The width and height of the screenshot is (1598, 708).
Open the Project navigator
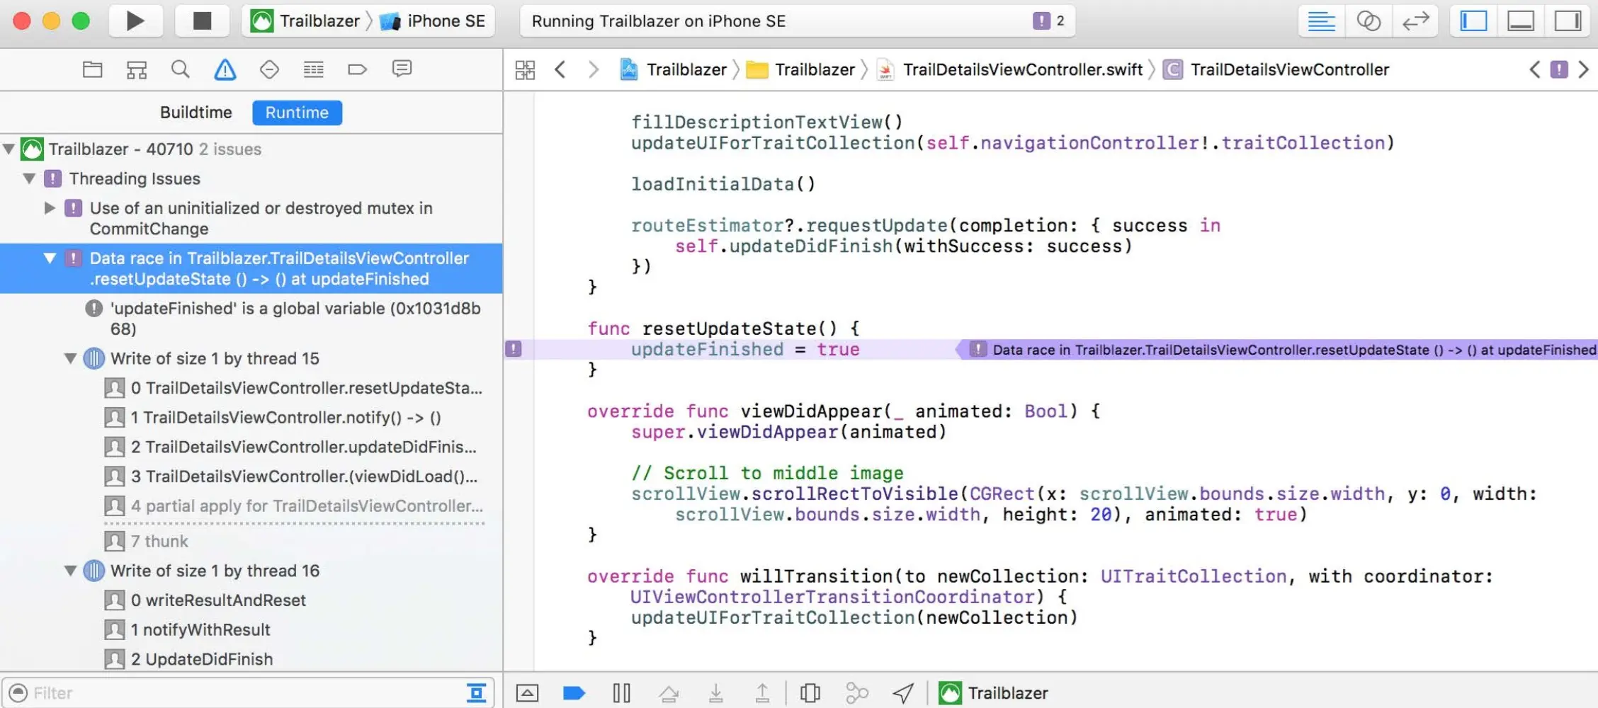93,69
